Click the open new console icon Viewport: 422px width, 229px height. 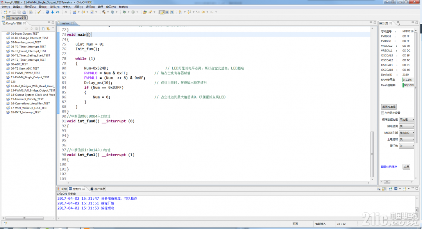coord(404,189)
